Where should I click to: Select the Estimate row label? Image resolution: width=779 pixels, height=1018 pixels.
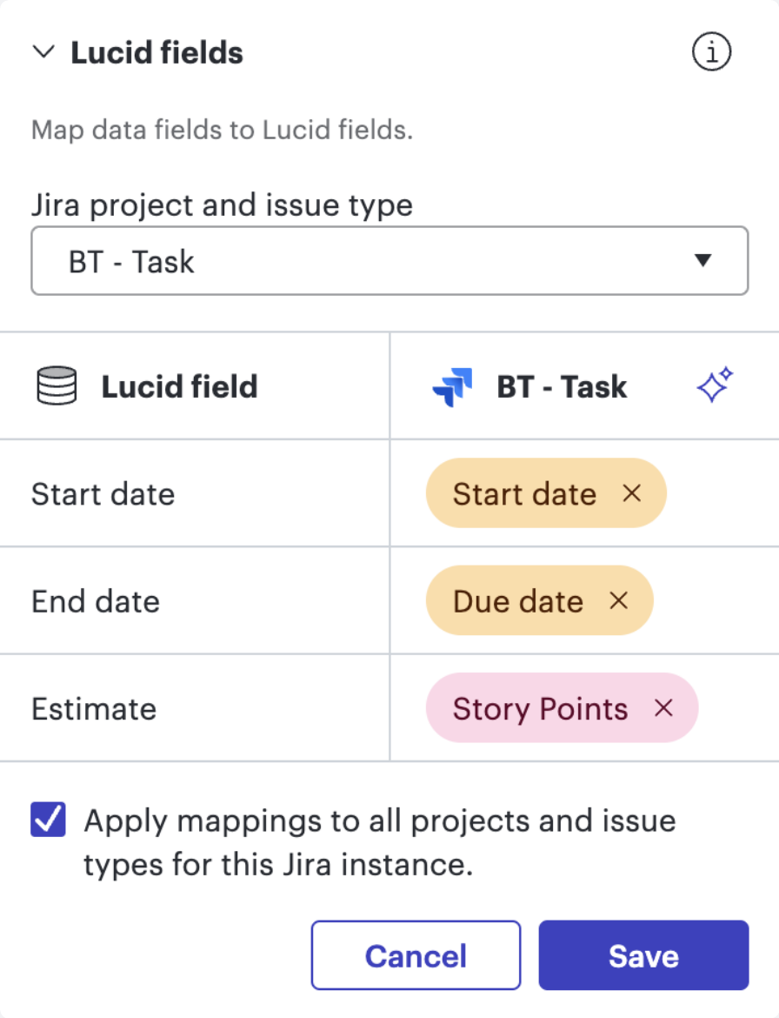(94, 708)
